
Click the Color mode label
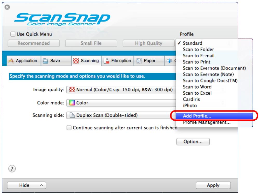51,103
